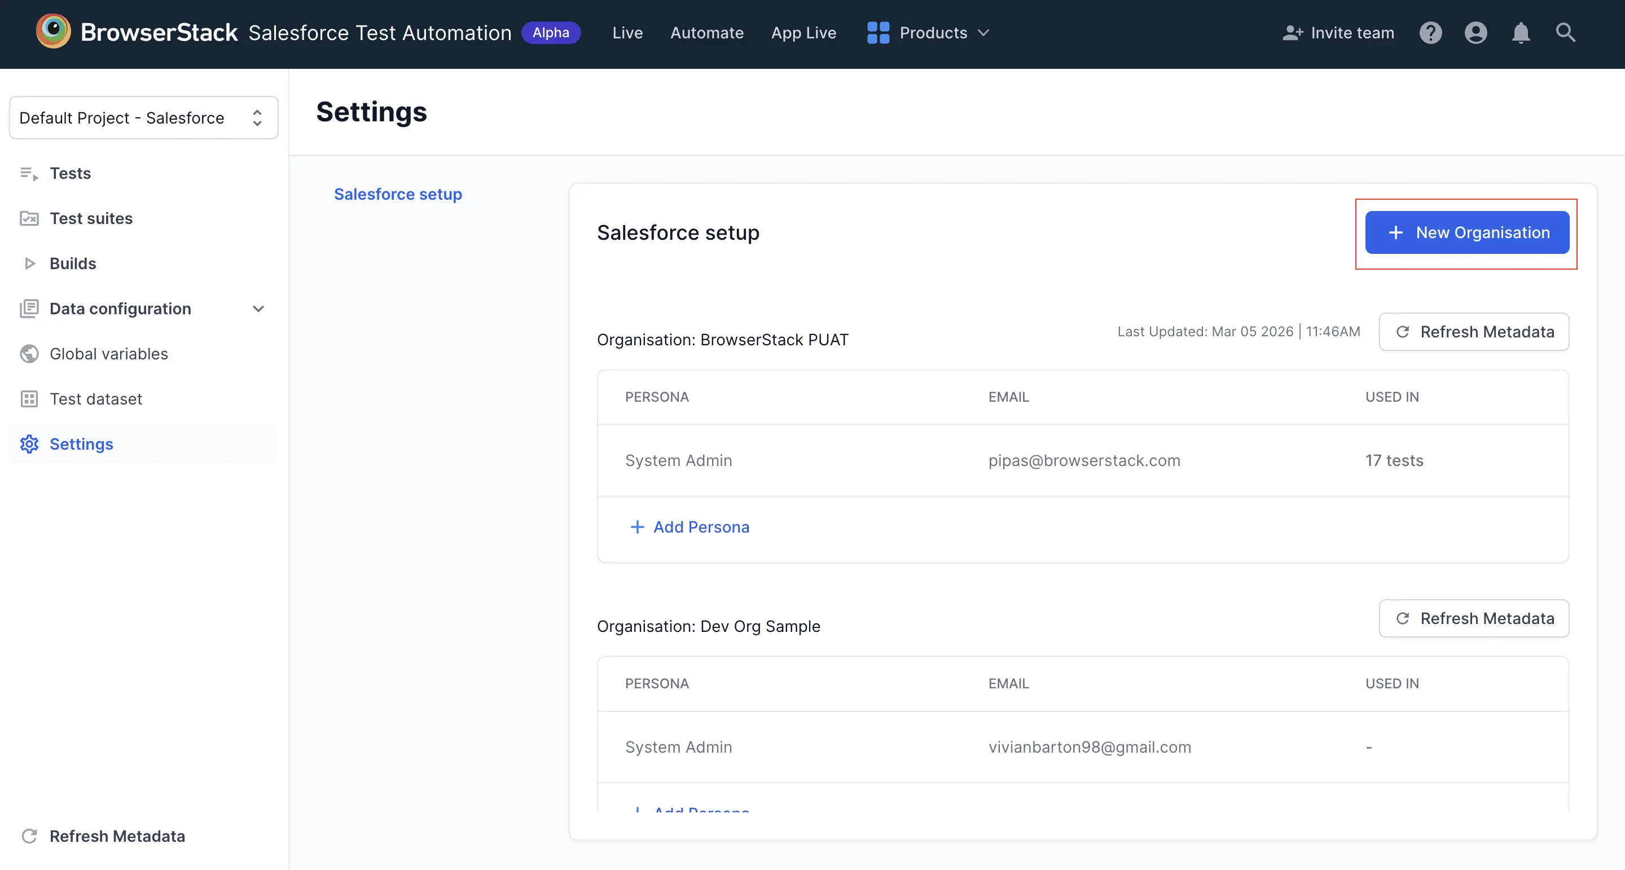Expand the Data configuration chevron

tap(258, 309)
